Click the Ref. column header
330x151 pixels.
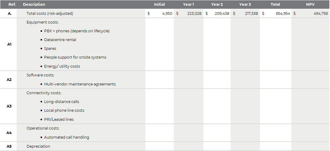(x=12, y=5)
